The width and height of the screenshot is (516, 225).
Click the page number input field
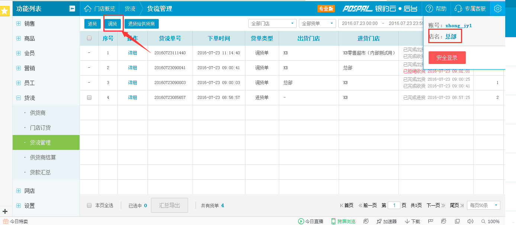tap(394, 205)
